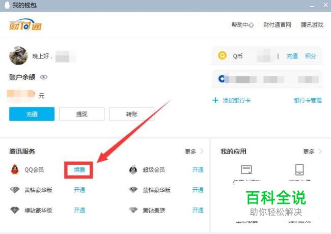Click the 绿钻豪华版 label

(x=38, y=210)
